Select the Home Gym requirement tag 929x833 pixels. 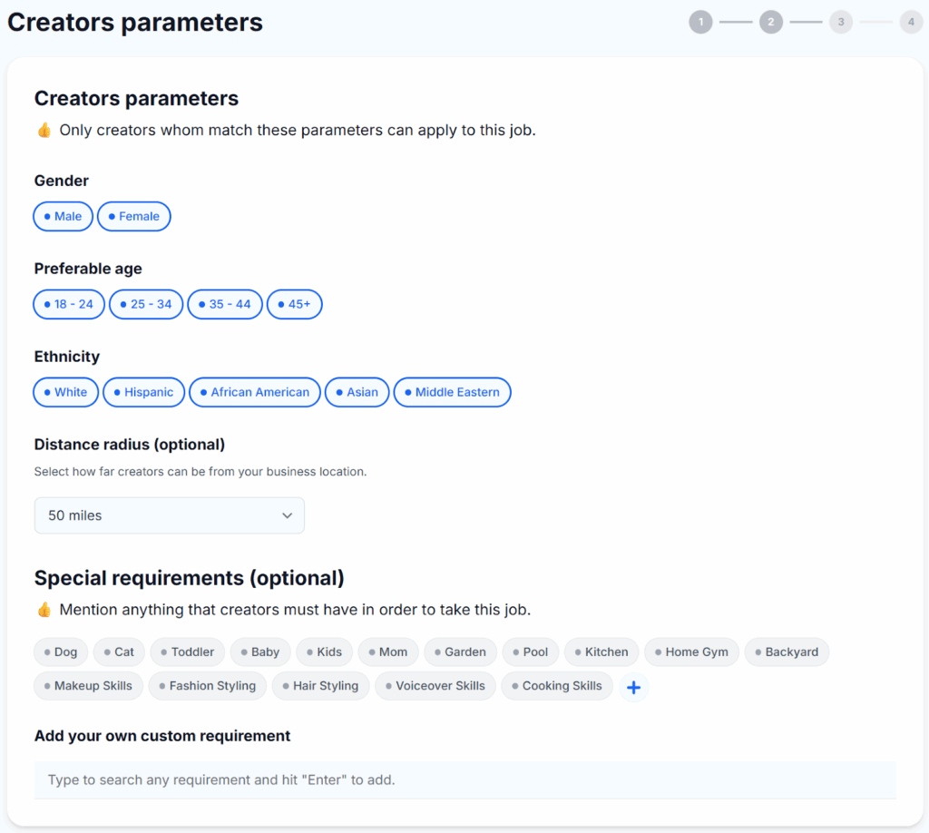click(x=692, y=652)
